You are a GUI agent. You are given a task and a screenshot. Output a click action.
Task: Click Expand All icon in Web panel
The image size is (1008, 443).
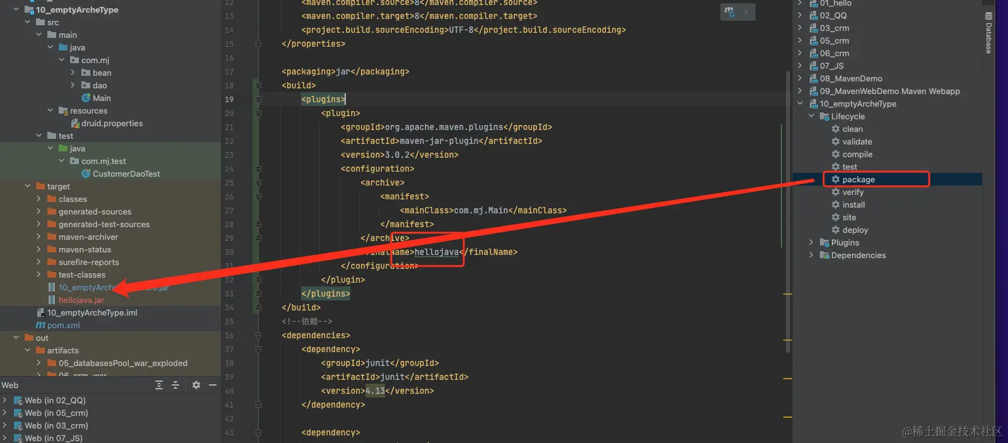(159, 385)
